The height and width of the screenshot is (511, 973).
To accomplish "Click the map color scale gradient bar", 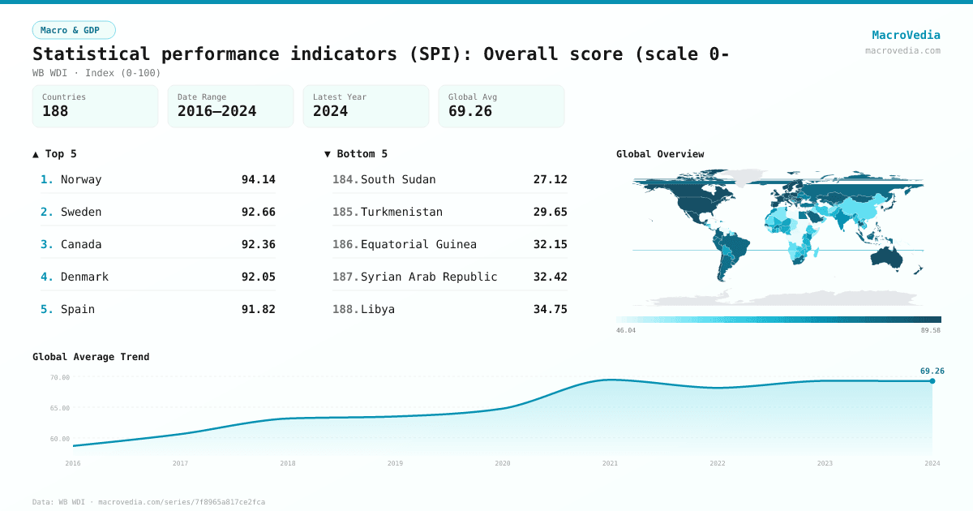I will (778, 318).
